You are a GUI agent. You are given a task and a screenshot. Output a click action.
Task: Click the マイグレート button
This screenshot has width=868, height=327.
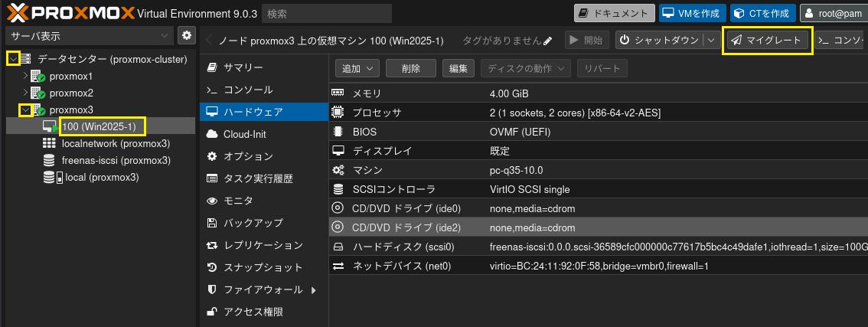click(x=767, y=40)
